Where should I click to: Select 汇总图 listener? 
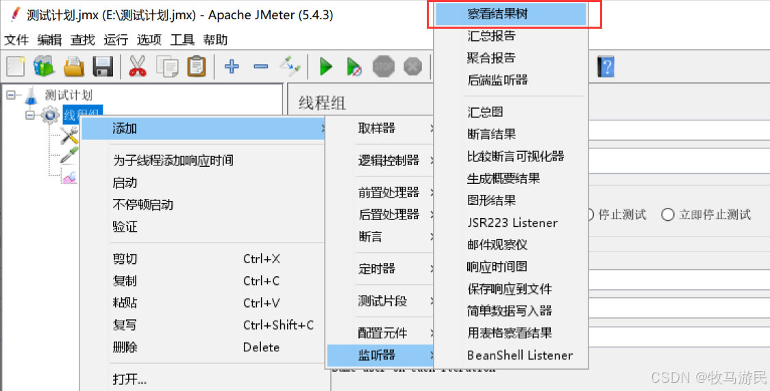pos(511,112)
